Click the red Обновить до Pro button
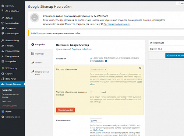 point(66,110)
